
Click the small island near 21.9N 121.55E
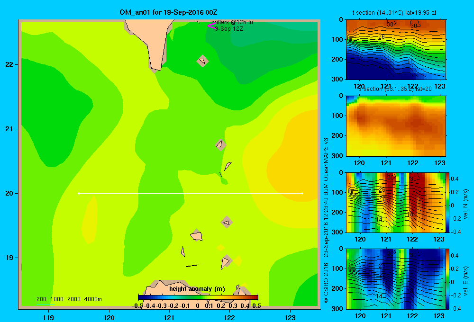[202, 61]
